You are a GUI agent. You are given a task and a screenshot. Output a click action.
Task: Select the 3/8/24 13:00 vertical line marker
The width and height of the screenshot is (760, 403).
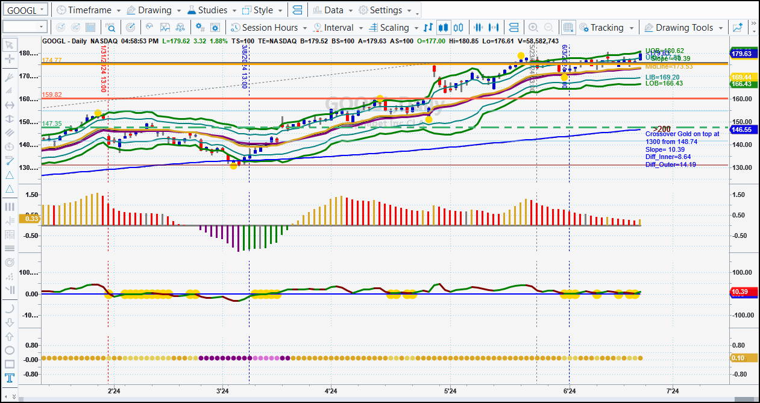tap(244, 67)
